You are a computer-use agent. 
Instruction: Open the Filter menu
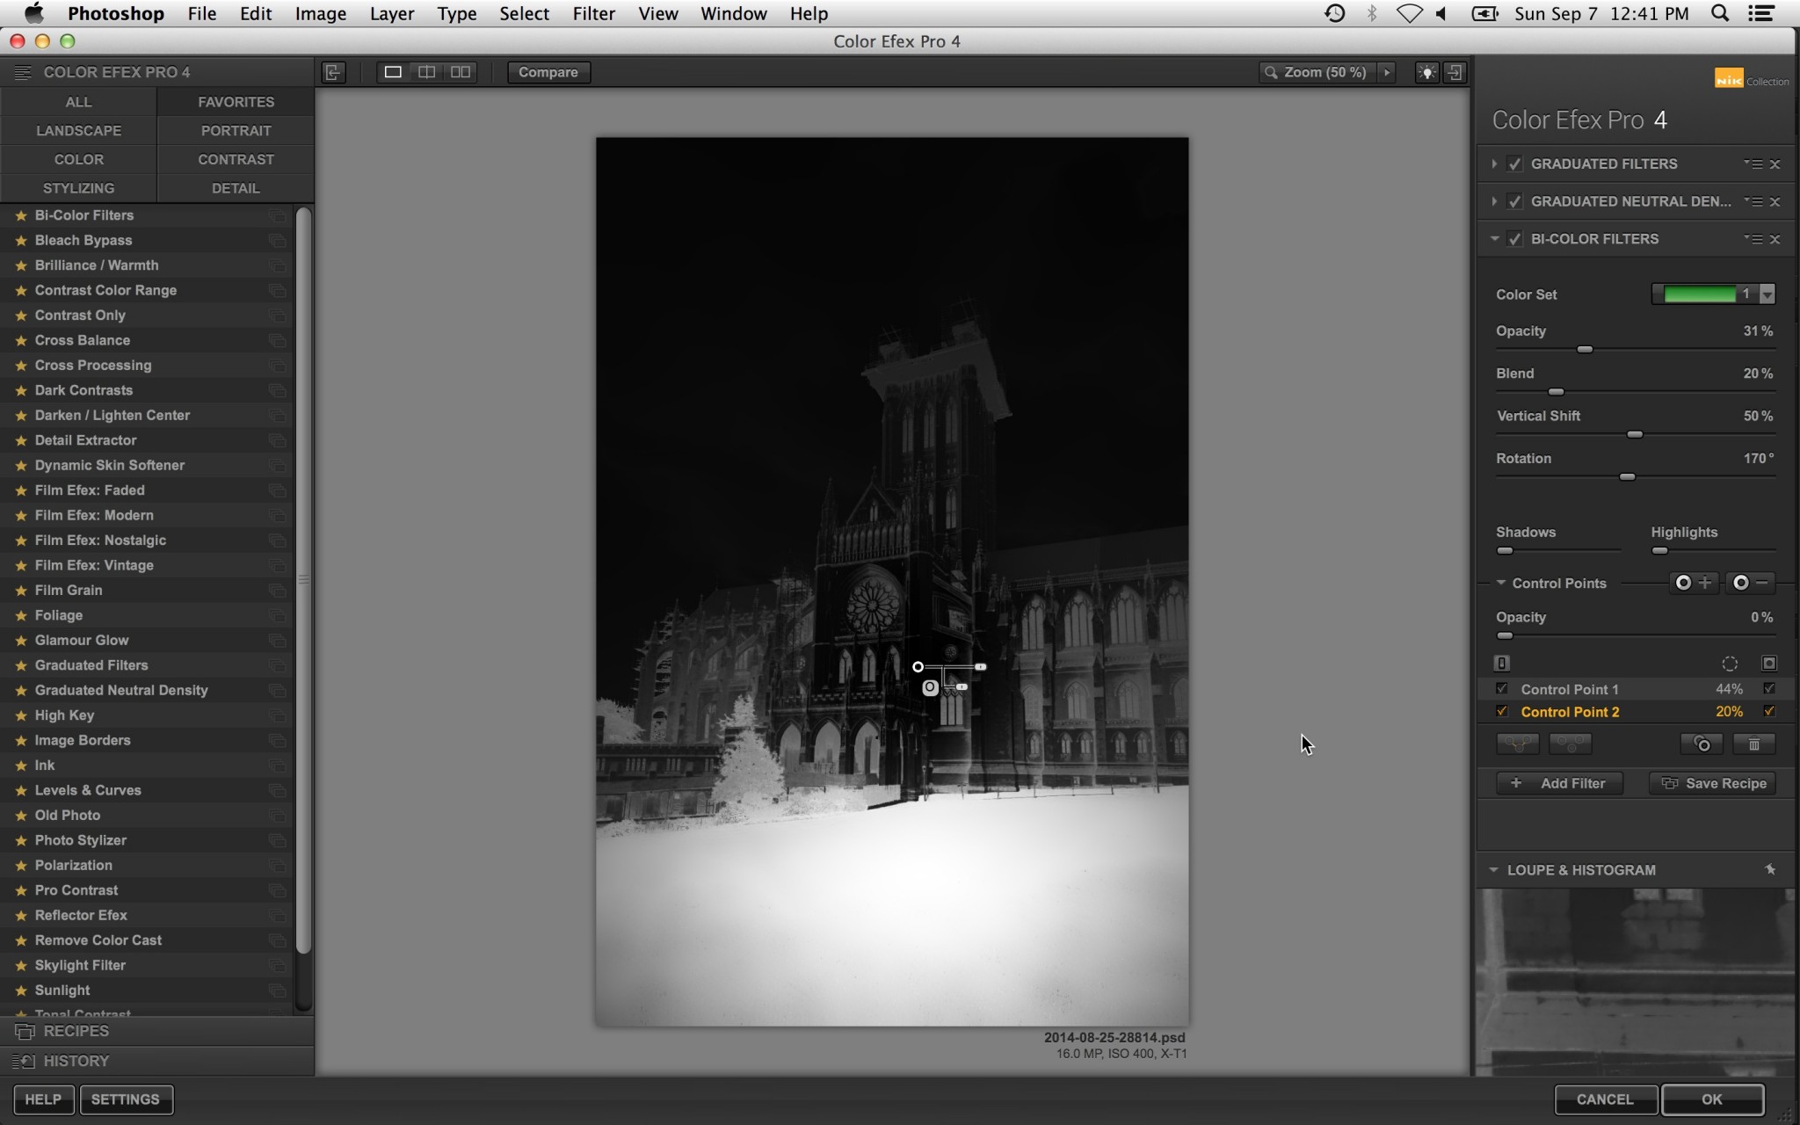(x=593, y=13)
